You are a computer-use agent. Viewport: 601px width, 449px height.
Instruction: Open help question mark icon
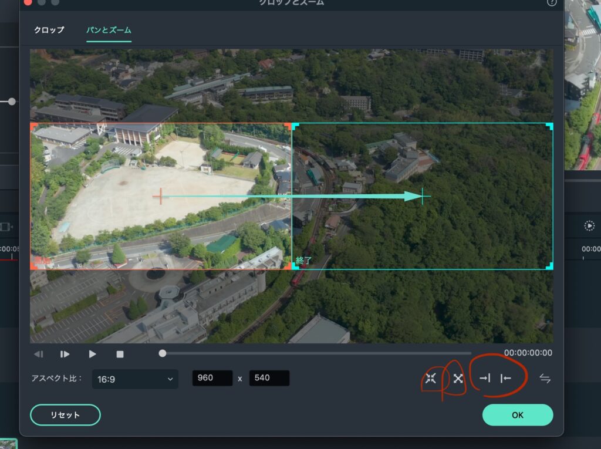click(551, 2)
